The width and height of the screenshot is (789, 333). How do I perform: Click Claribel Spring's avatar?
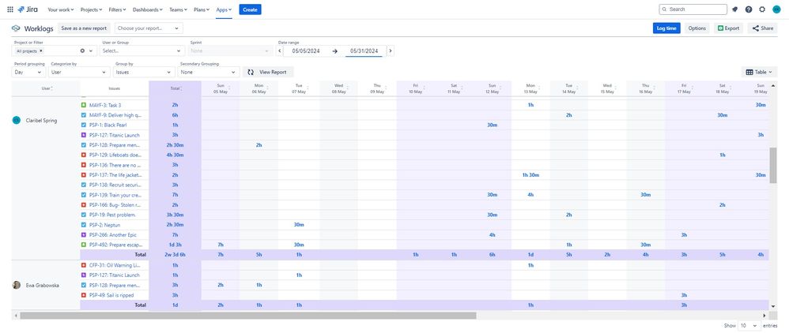point(16,121)
